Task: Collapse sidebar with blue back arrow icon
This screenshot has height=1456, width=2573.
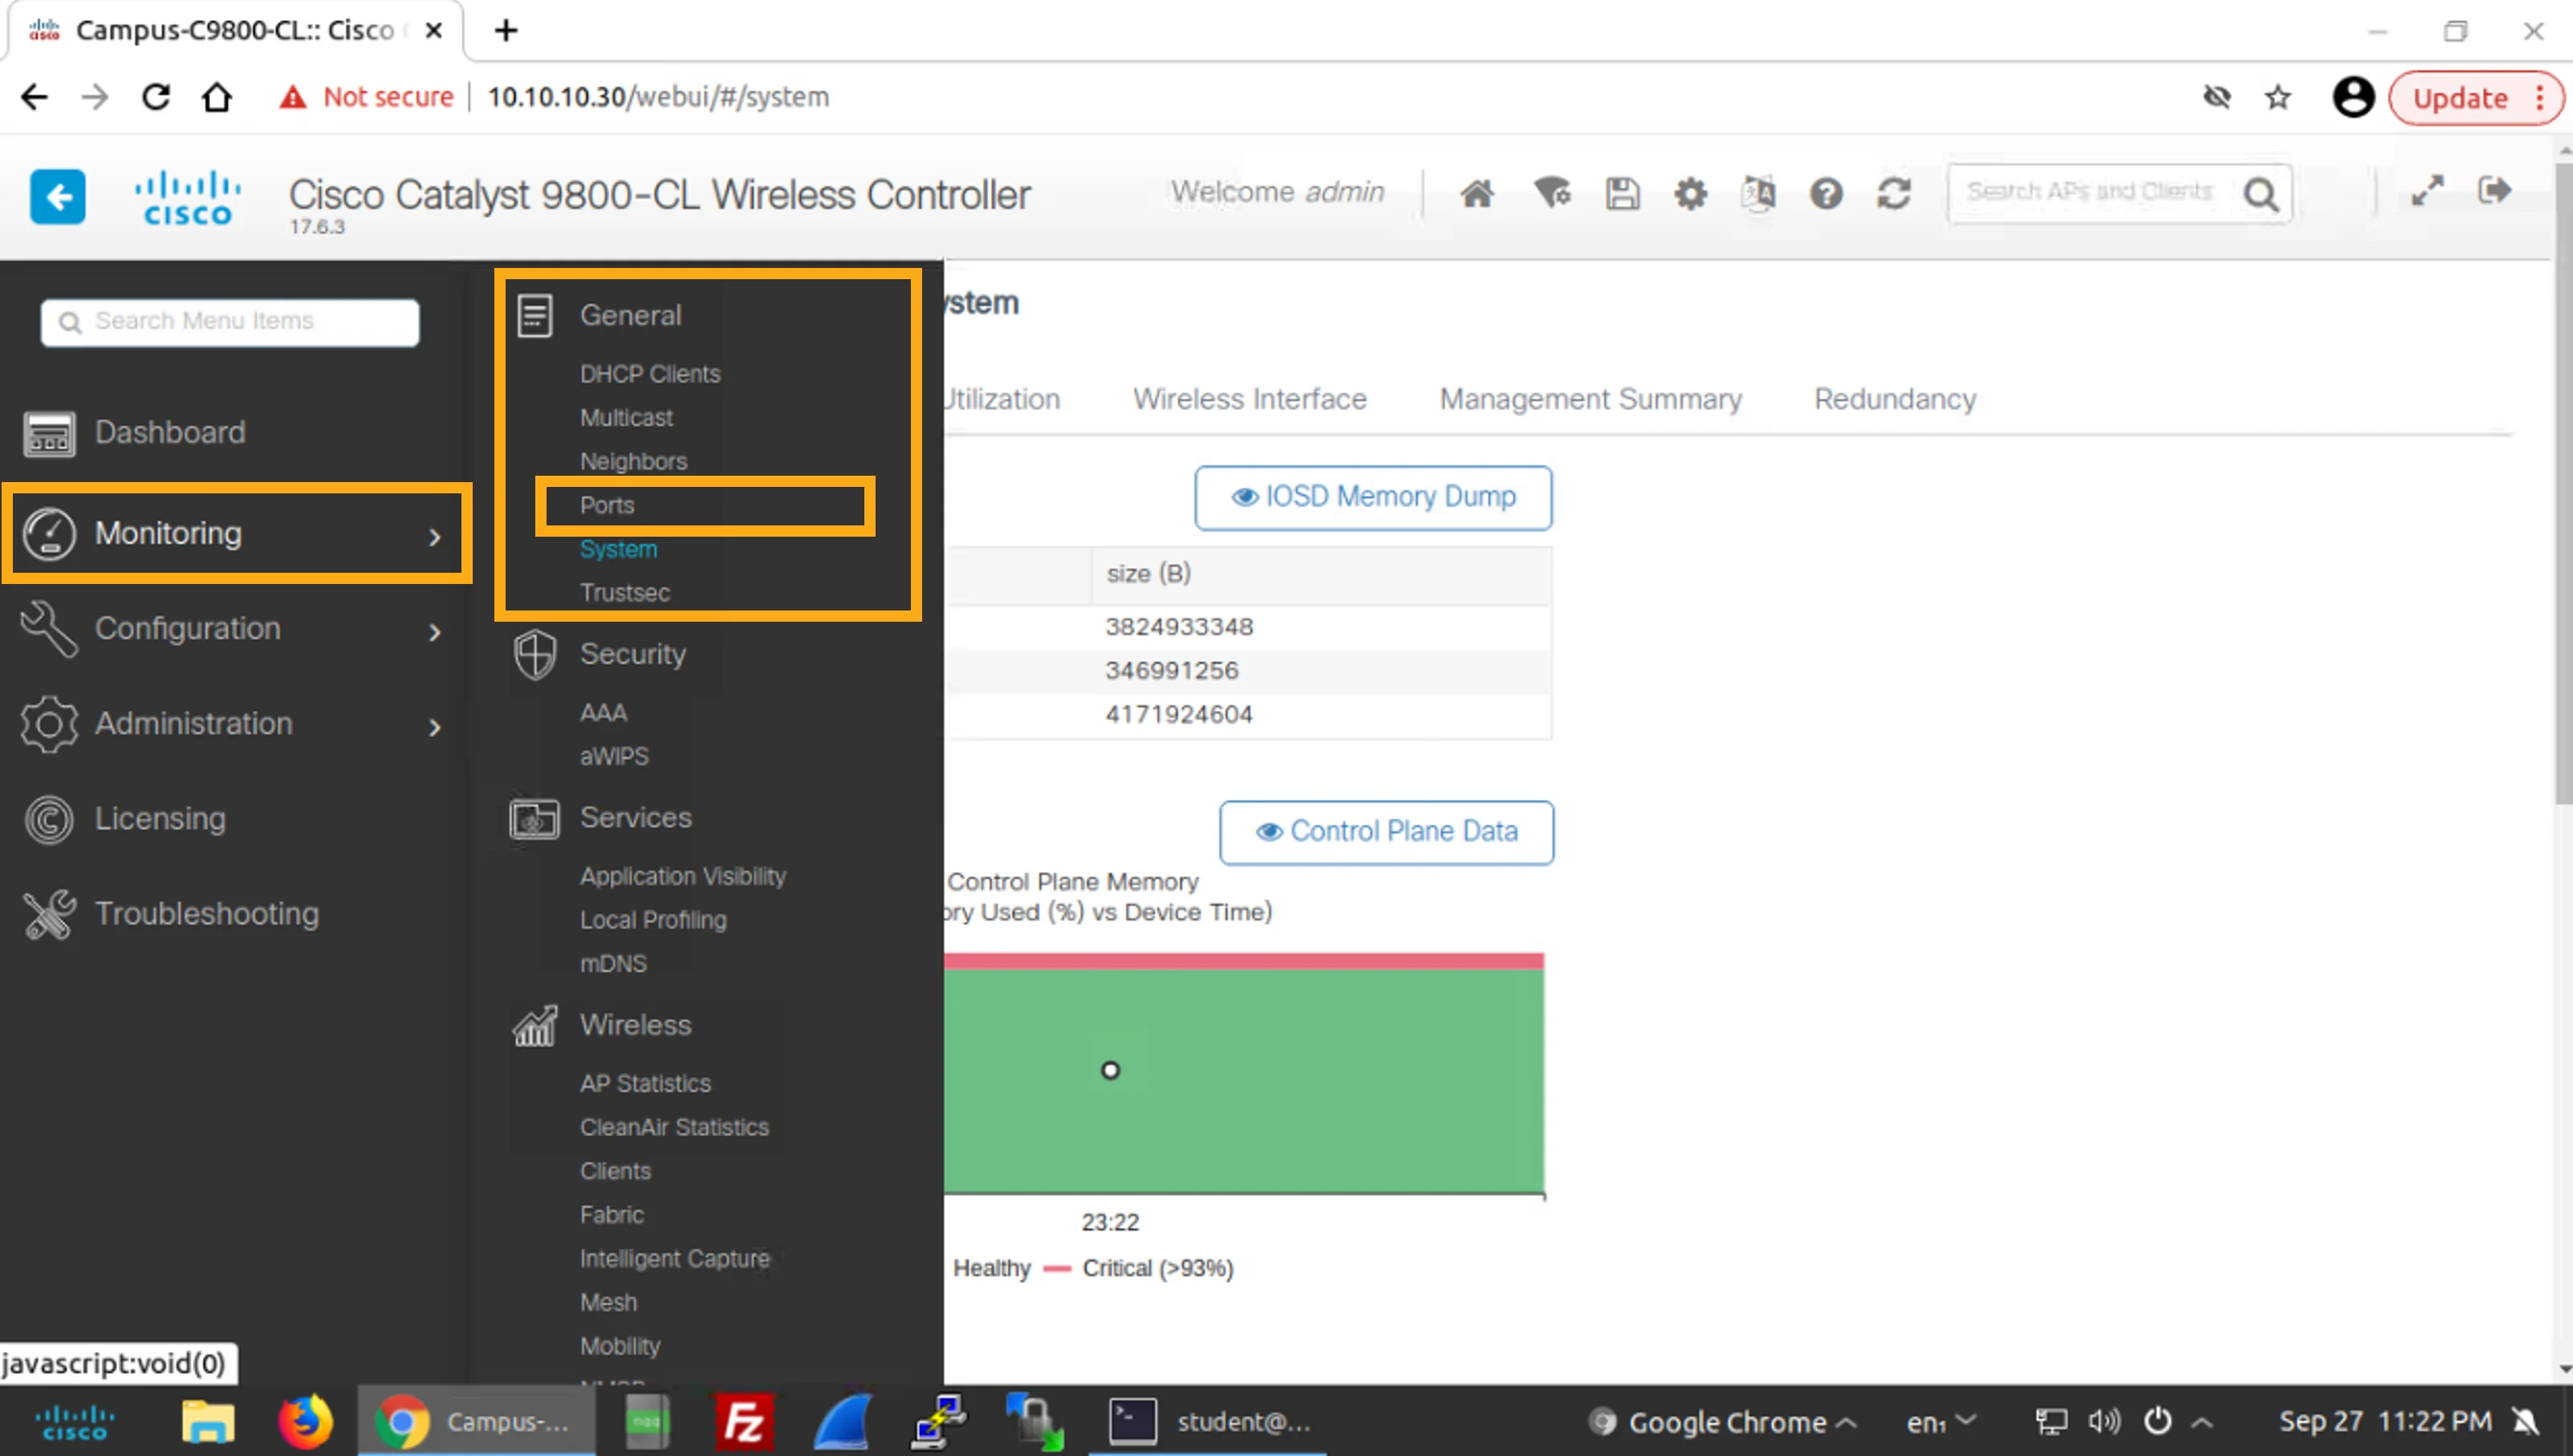Action: (x=57, y=196)
